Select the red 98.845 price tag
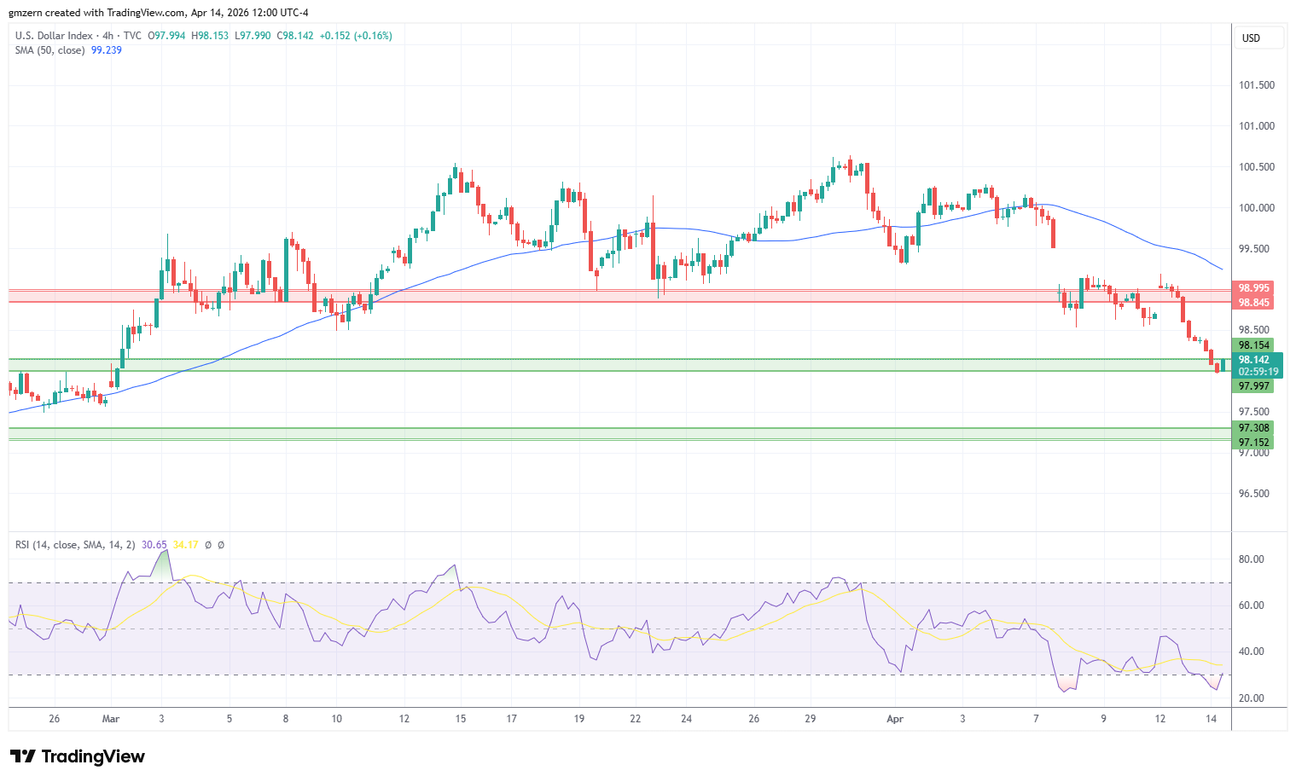Viewport: 1296px width, 782px height. click(x=1253, y=303)
